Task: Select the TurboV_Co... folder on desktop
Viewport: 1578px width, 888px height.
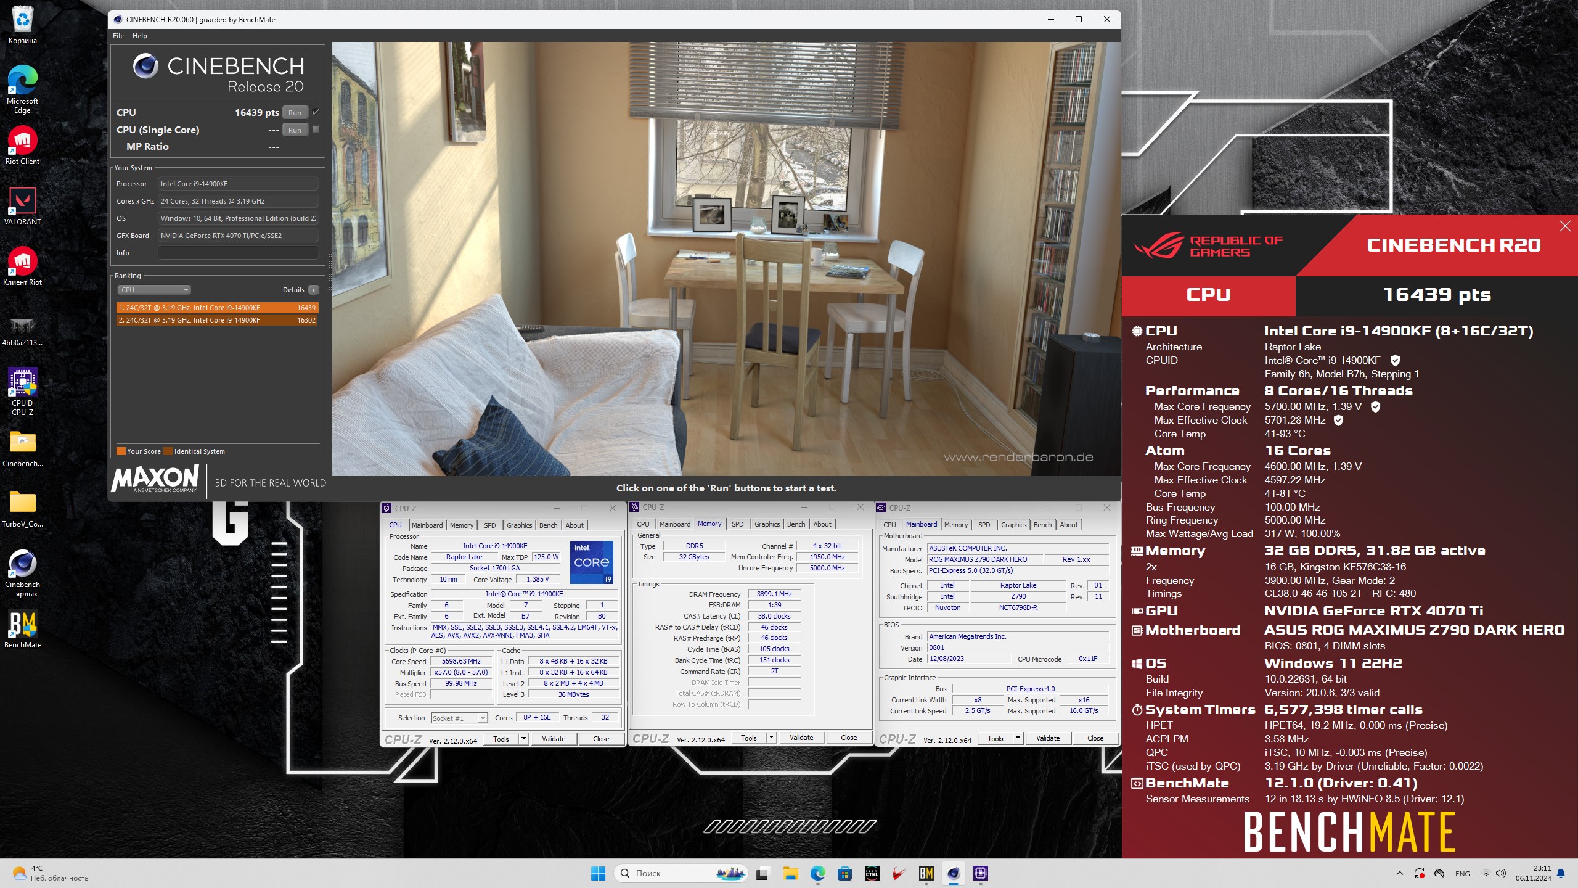Action: point(22,509)
